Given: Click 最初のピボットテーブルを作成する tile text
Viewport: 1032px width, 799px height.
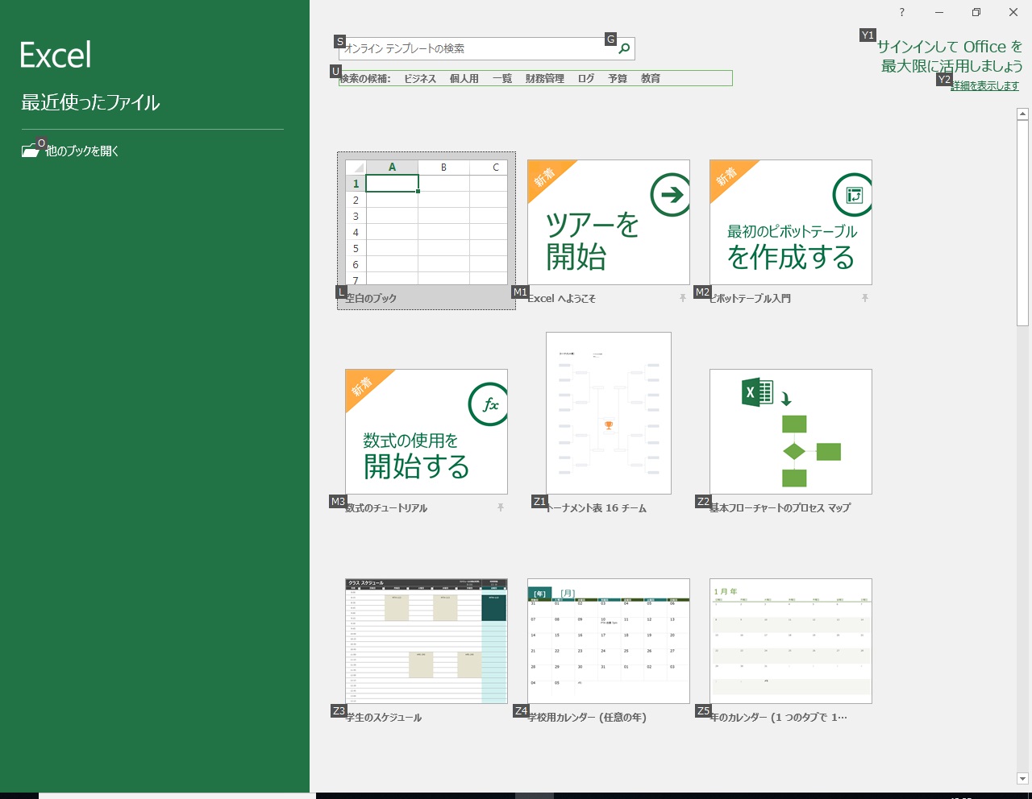Looking at the screenshot, I should click(x=792, y=247).
